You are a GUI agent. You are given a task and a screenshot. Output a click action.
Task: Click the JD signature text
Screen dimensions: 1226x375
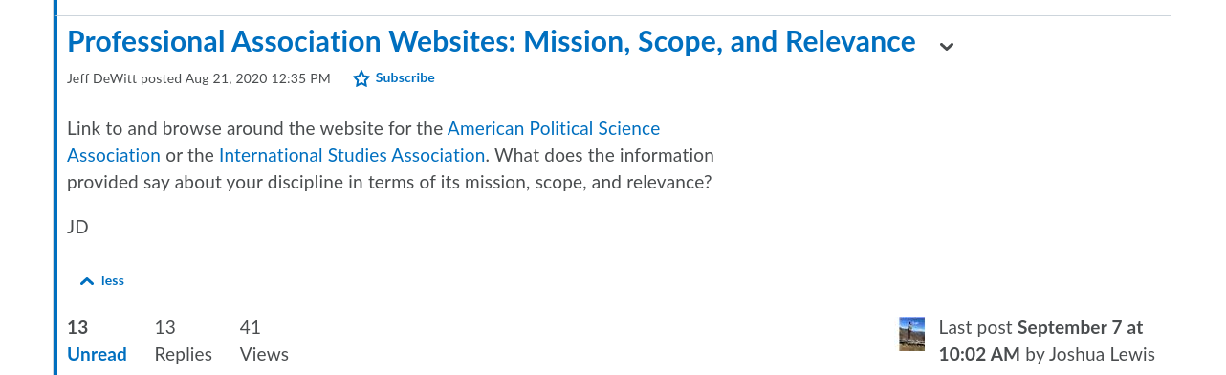(x=77, y=228)
